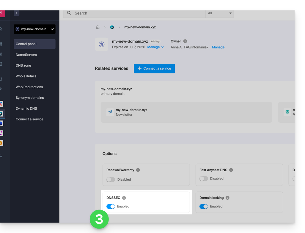Click my-new-domain.xyz in breadcrumb
This screenshot has height=233, width=305.
pyautogui.click(x=140, y=27)
